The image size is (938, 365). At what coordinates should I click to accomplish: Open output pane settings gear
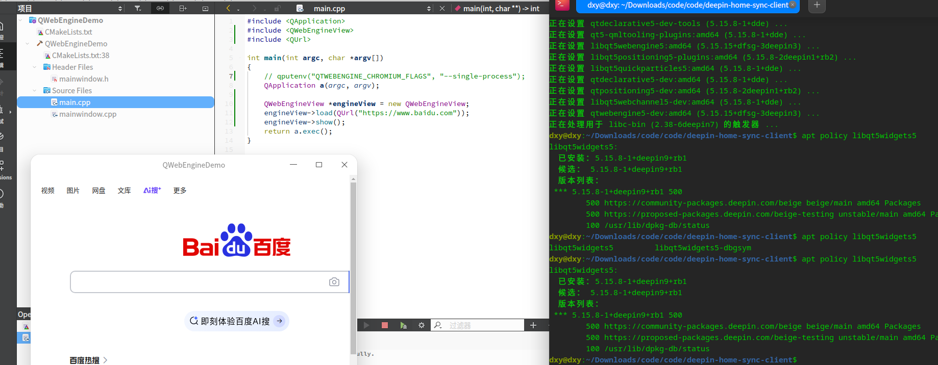(x=422, y=325)
